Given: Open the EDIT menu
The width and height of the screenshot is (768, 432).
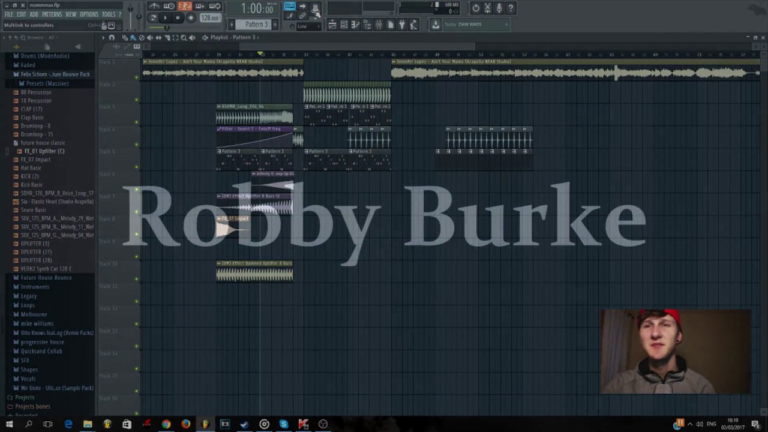Looking at the screenshot, I should pyautogui.click(x=22, y=14).
